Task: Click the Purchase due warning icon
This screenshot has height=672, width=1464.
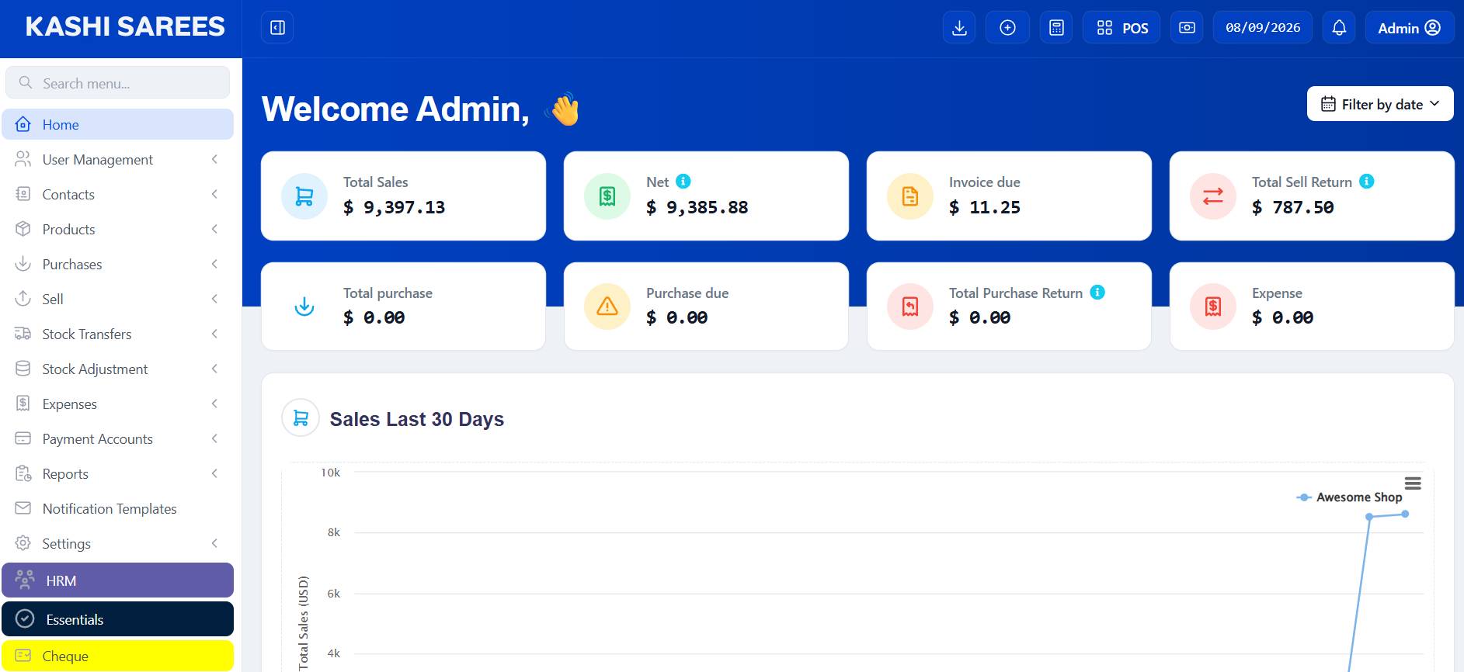Action: click(x=607, y=307)
